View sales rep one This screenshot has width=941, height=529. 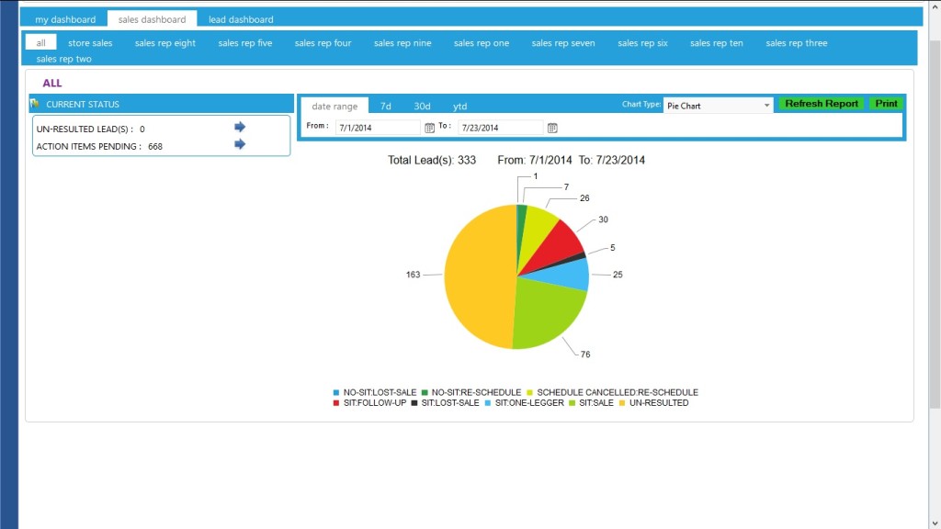coord(482,42)
